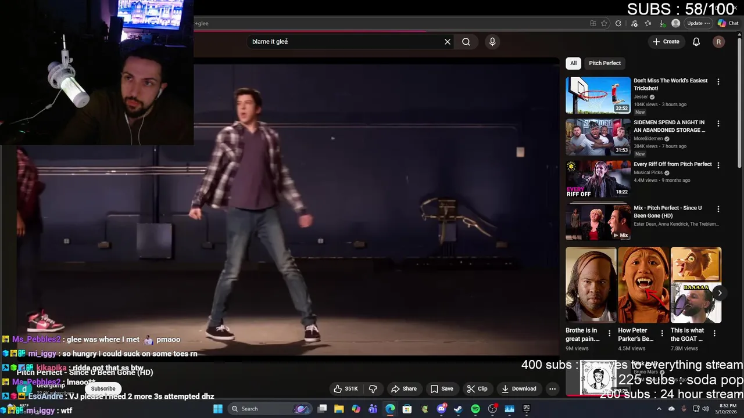The image size is (744, 418).
Task: Open Sidemen abandoned storage video thumbnail
Action: coord(598,137)
